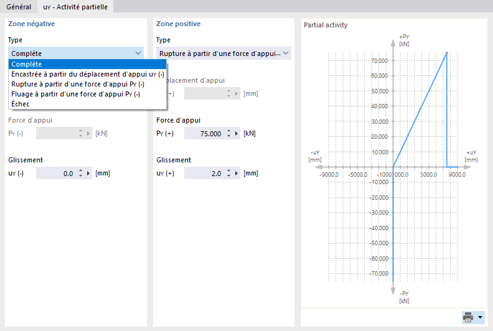This screenshot has height=331, width=493.
Task: Click the PY (+) force value field
Action: [203, 134]
